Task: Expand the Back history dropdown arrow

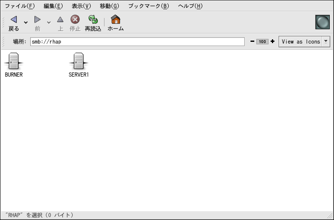Action: [26, 23]
